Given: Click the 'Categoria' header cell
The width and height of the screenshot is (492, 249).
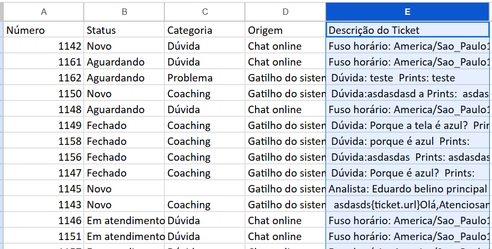Looking at the screenshot, I should pos(205,30).
